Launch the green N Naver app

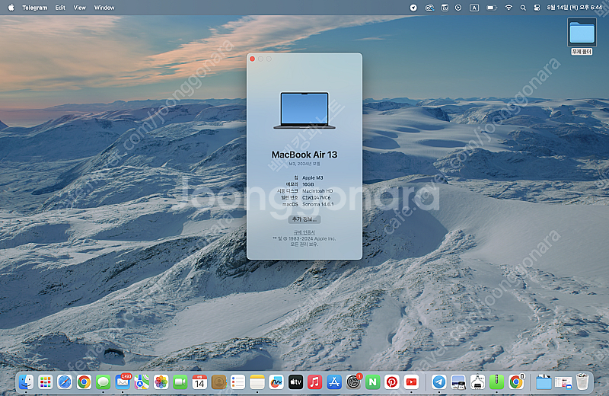point(372,382)
